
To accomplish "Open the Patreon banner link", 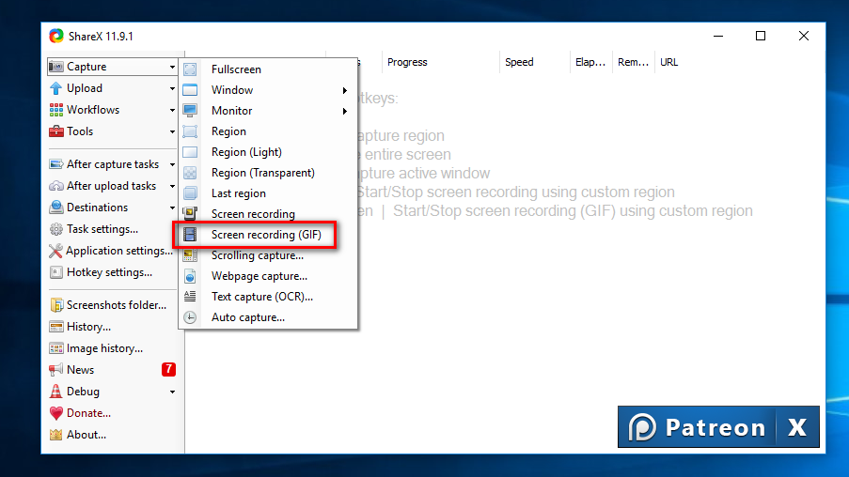I will pyautogui.click(x=698, y=427).
